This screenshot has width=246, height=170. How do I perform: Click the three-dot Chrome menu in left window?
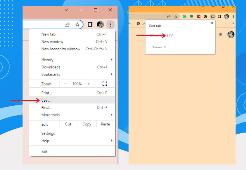[x=110, y=25]
